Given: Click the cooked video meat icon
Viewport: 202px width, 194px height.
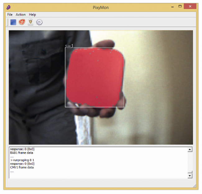Looking at the screenshot, I should 22,22.
